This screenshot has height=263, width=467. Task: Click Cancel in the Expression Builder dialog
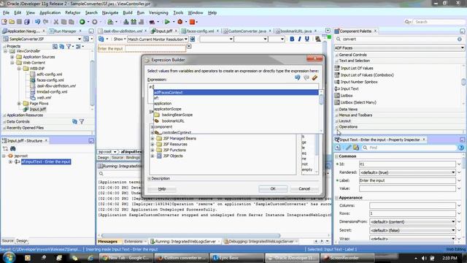[x=304, y=188]
